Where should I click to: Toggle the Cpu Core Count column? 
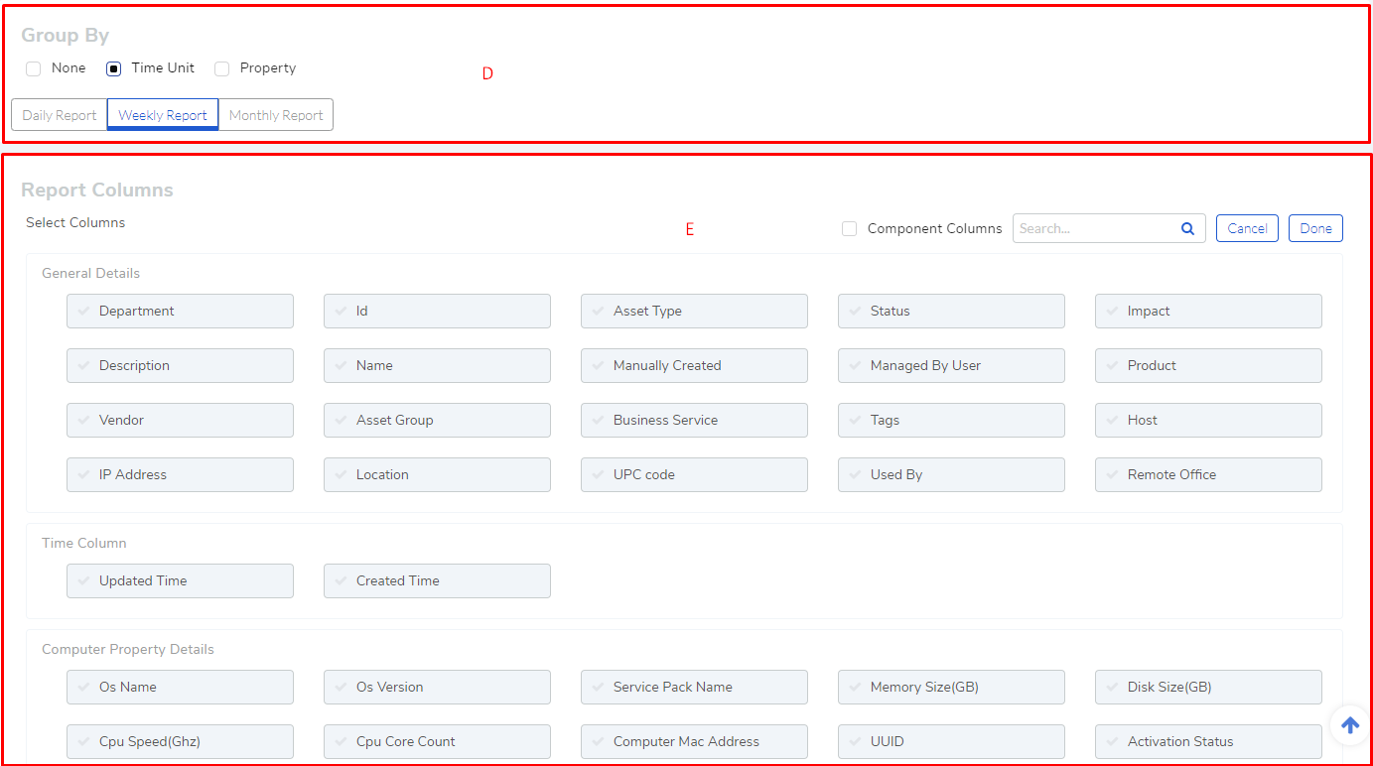(x=437, y=741)
